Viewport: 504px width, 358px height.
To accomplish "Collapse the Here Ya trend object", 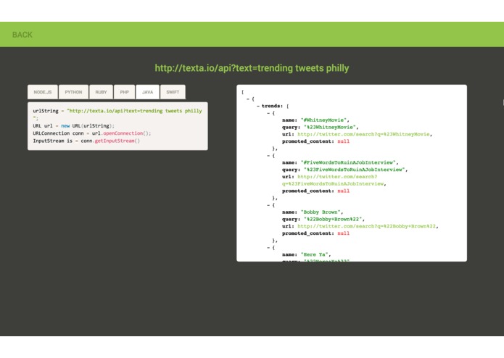I will click(x=268, y=248).
